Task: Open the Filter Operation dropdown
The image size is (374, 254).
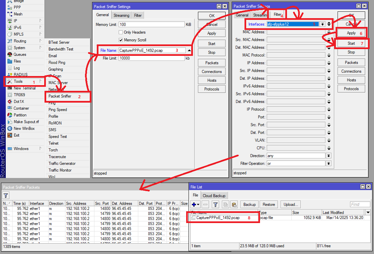Action: [329, 164]
